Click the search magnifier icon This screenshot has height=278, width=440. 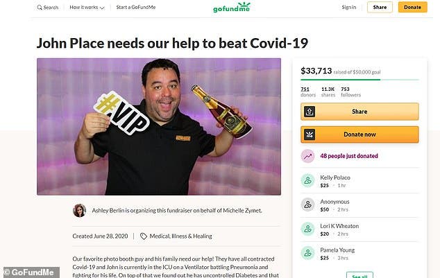point(40,8)
